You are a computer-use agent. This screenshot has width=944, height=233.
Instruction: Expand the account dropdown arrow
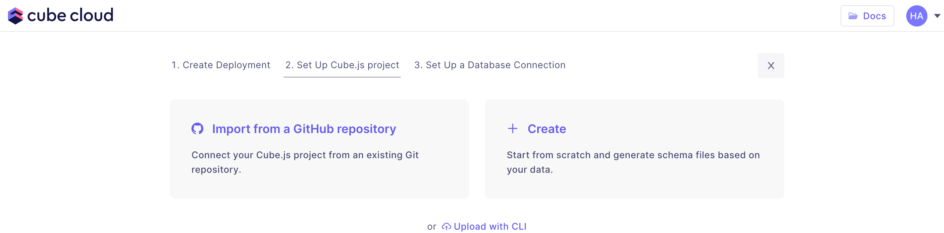point(937,16)
